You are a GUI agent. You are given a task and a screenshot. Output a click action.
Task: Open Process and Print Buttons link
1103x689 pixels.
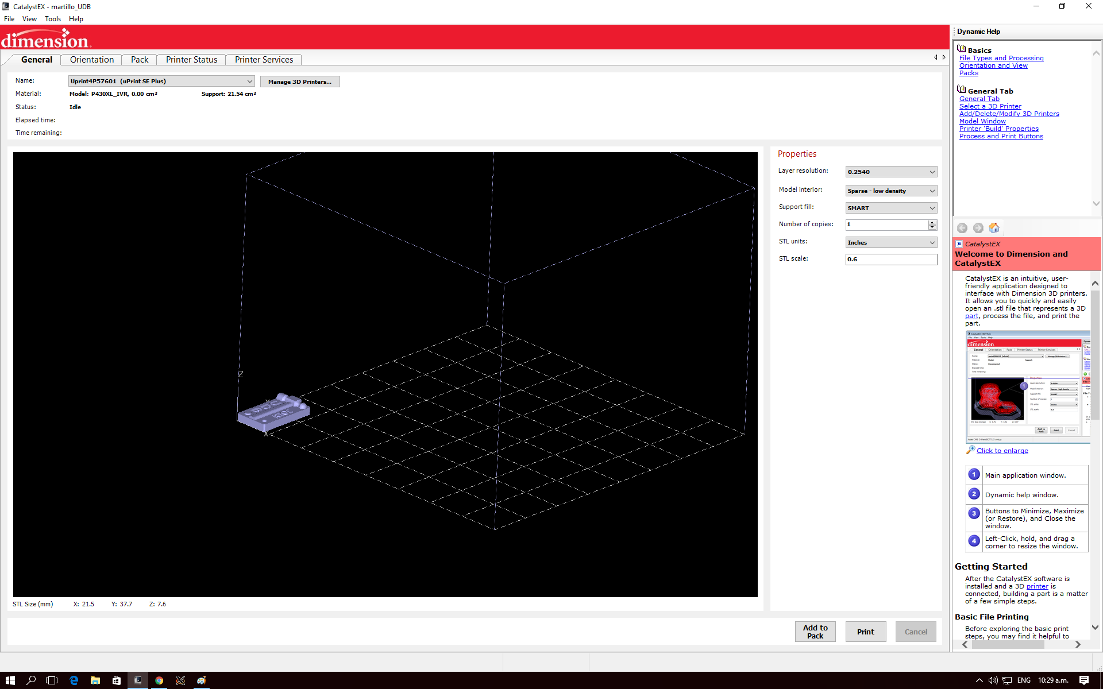(1001, 136)
